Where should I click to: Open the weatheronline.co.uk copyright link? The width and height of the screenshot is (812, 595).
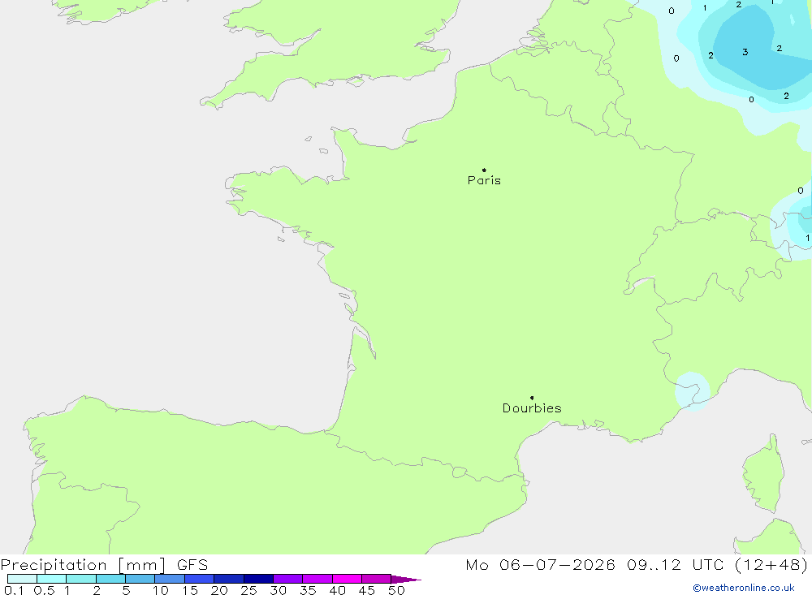[744, 588]
